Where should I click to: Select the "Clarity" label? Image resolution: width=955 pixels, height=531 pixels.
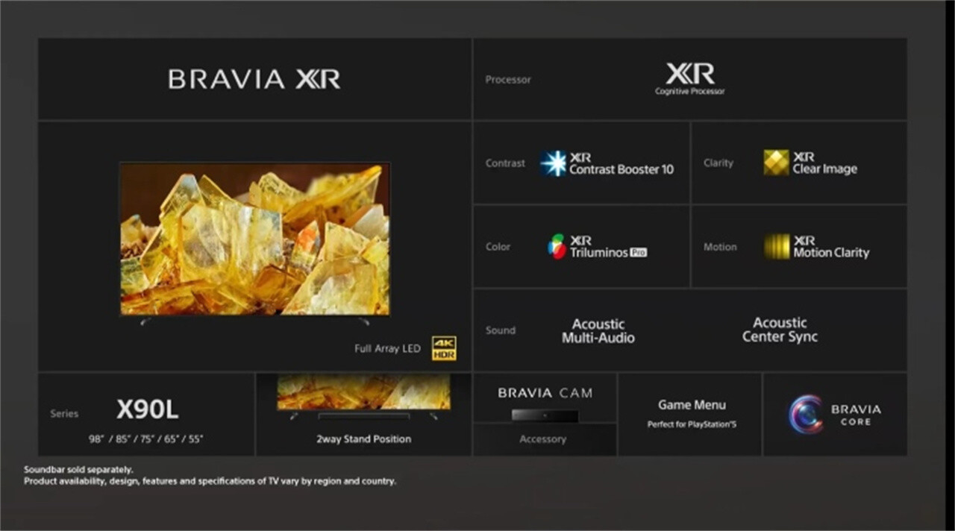[x=718, y=163]
